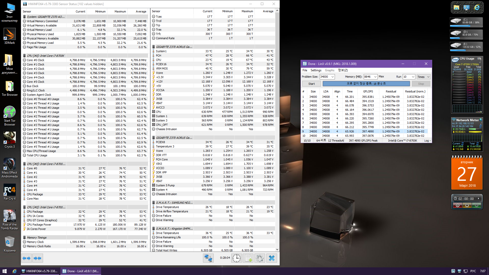The height and width of the screenshot is (275, 489).
Task: Start the shutdown timer play arrow
Action: [478, 199]
